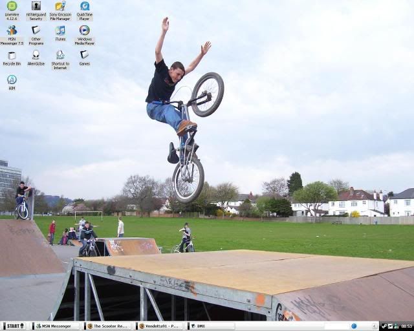
Task: Open the QuickTime Player desktop icon
Action: pos(85,10)
